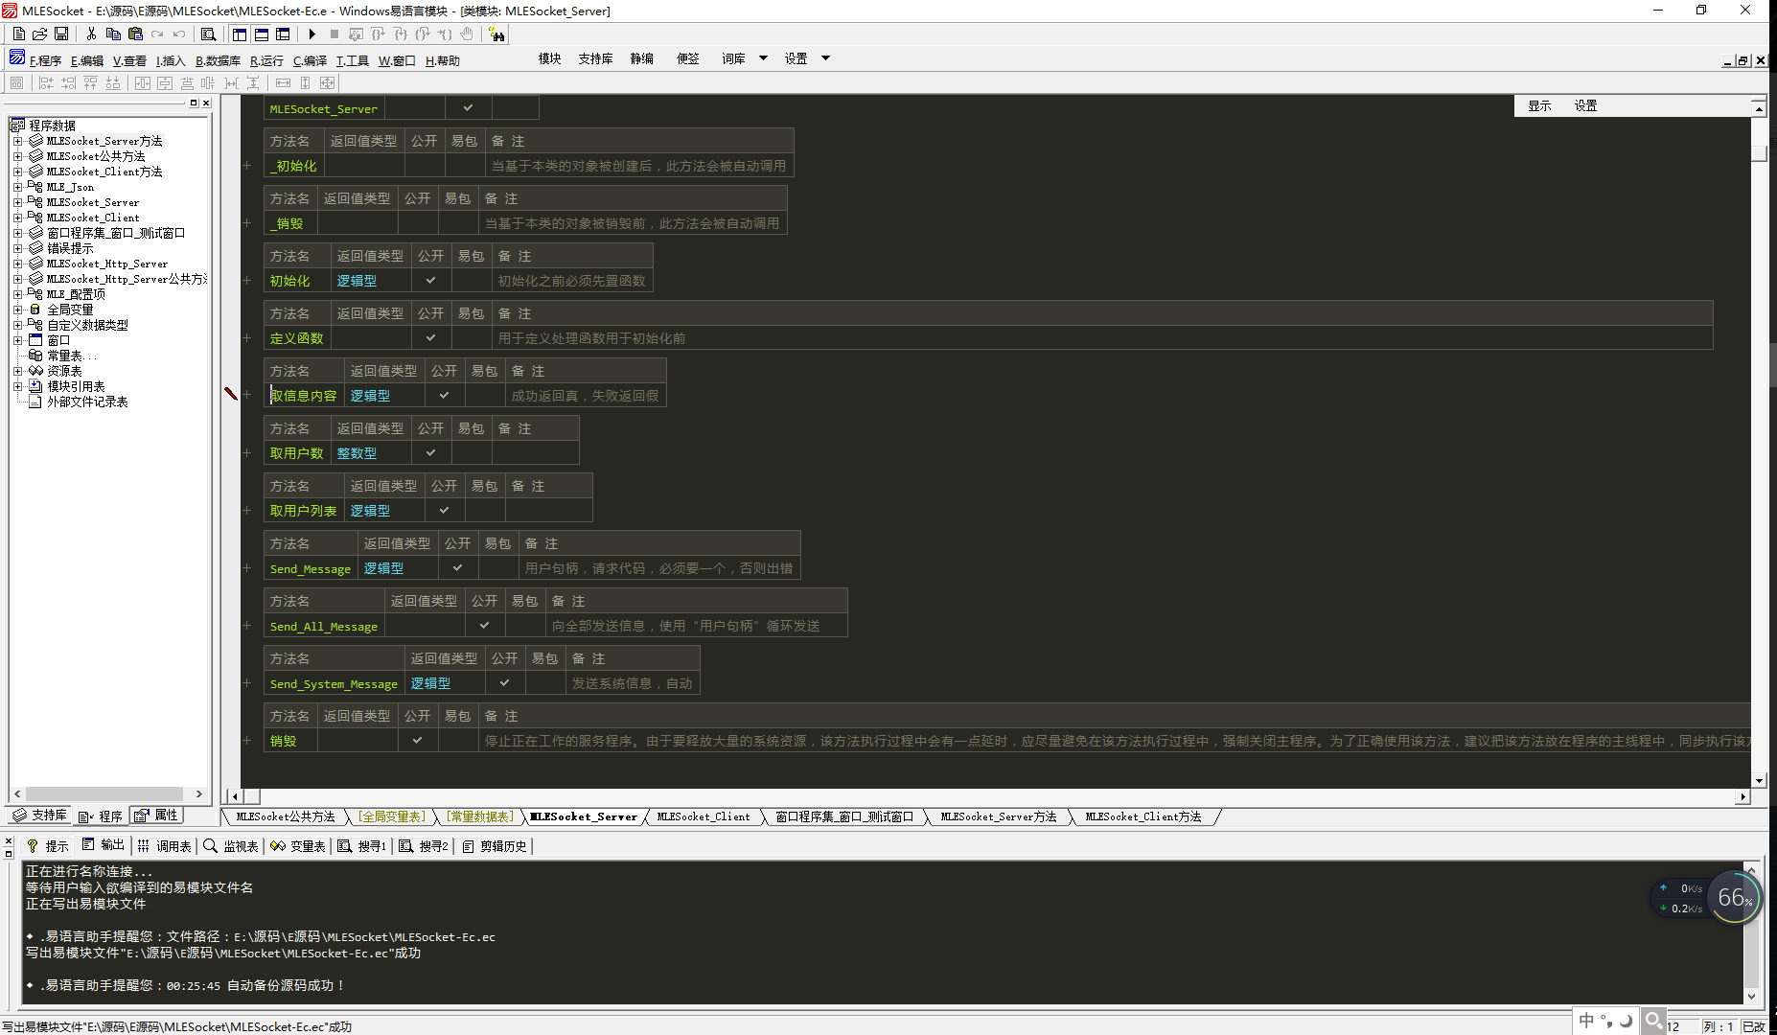The height and width of the screenshot is (1035, 1777).
Task: Click the Copy toolbar icon
Action: tap(113, 34)
